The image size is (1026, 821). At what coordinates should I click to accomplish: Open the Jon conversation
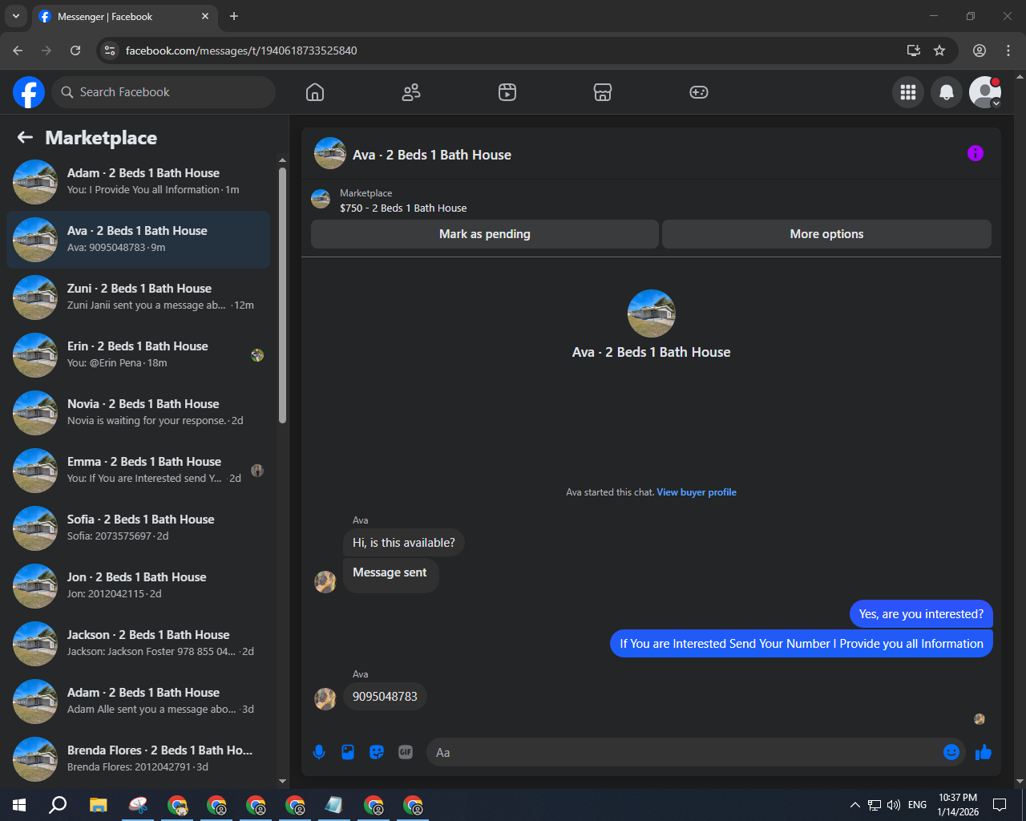pos(138,586)
